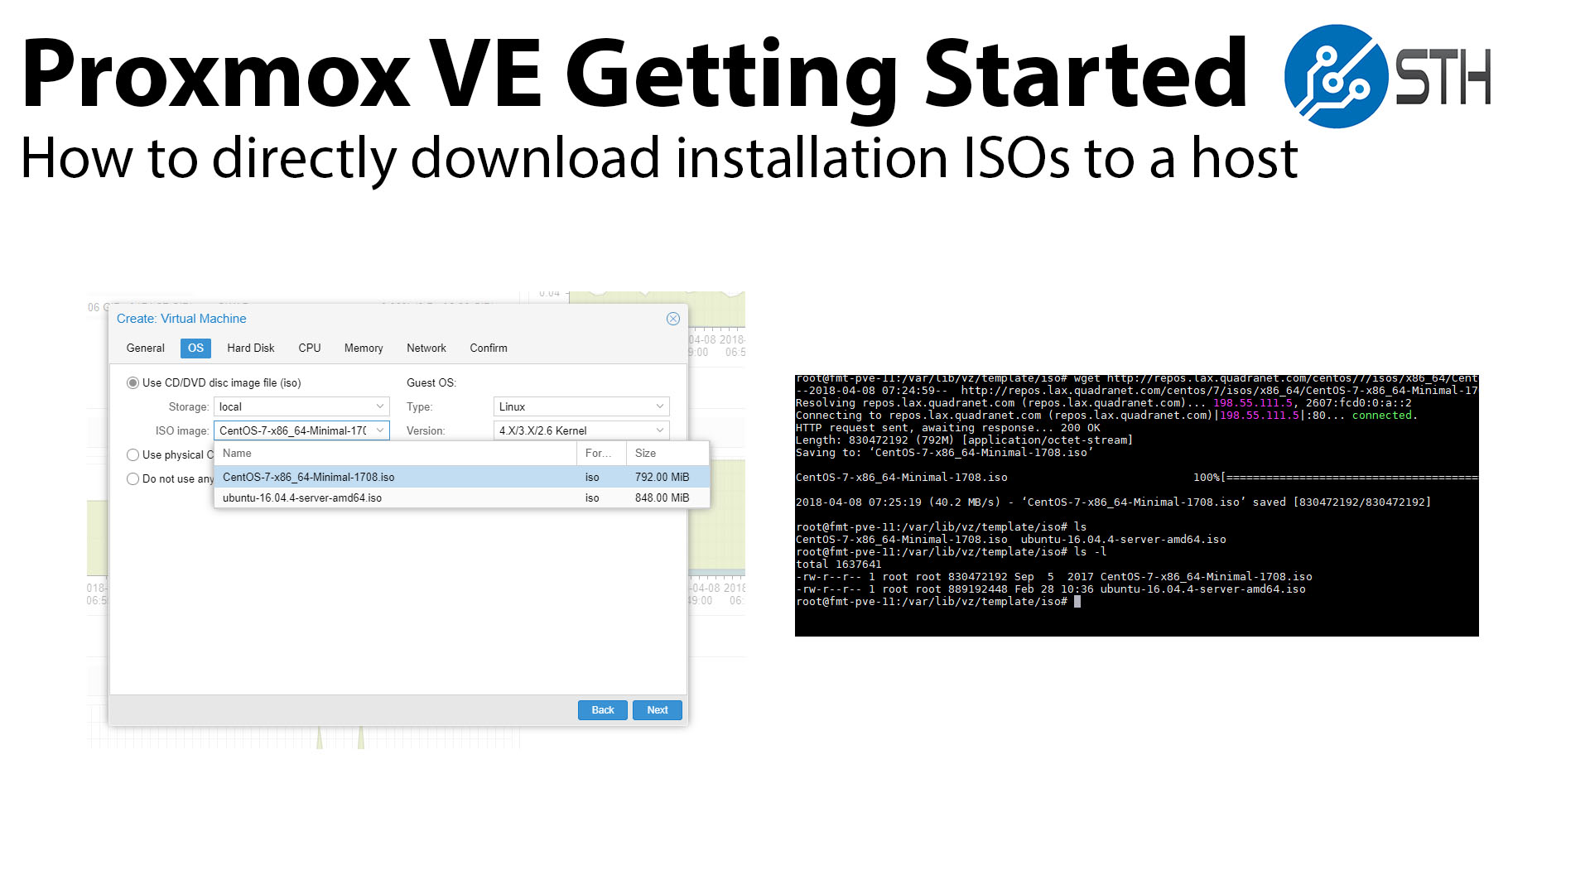
Task: Pick ubuntu-16.04.4-server-amd64.iso from list
Action: click(x=302, y=497)
